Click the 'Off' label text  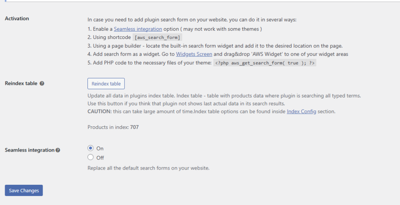pos(100,158)
